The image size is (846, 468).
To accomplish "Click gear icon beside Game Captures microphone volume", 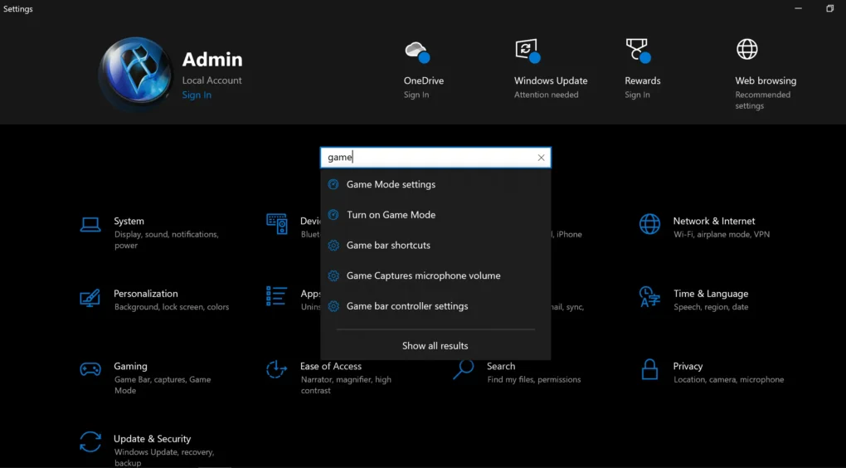I will click(x=333, y=275).
